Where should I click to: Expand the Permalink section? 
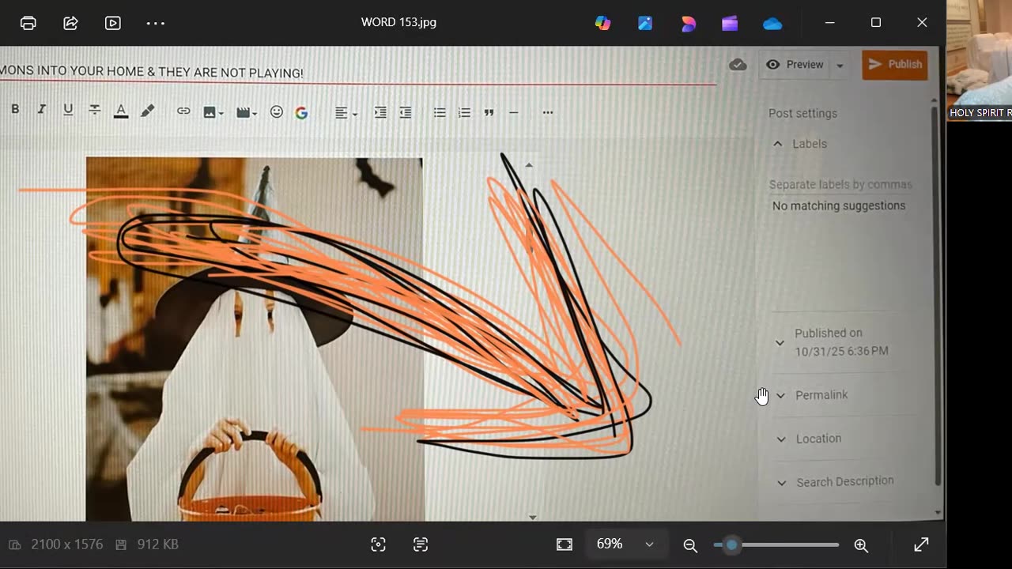[780, 395]
